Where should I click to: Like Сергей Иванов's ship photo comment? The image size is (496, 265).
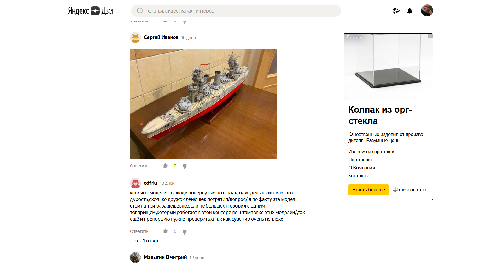pyautogui.click(x=165, y=166)
